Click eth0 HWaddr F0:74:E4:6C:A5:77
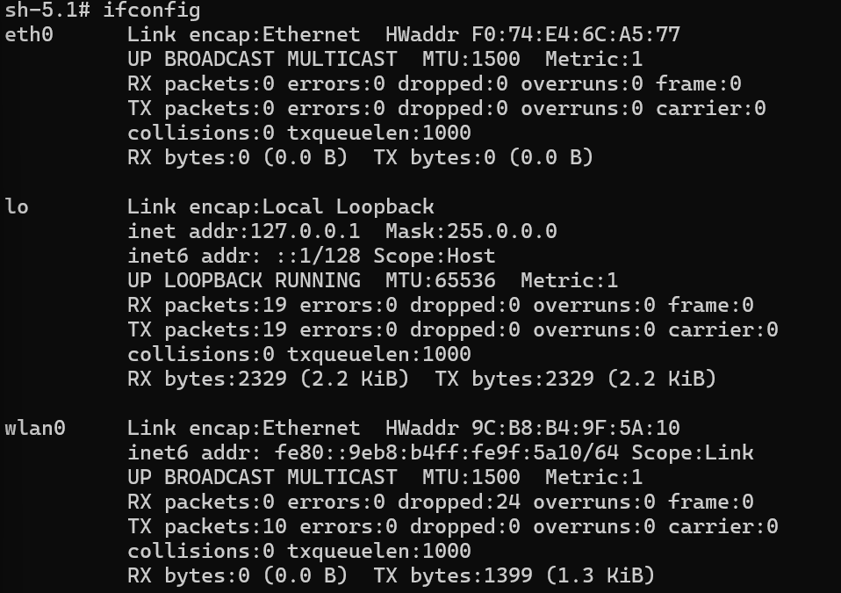 click(x=533, y=35)
